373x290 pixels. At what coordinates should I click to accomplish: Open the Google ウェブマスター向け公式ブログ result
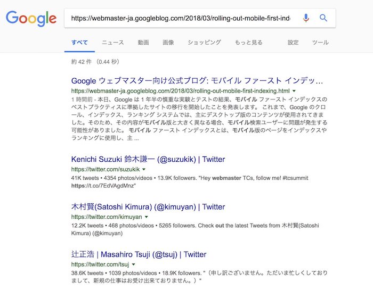(197, 81)
